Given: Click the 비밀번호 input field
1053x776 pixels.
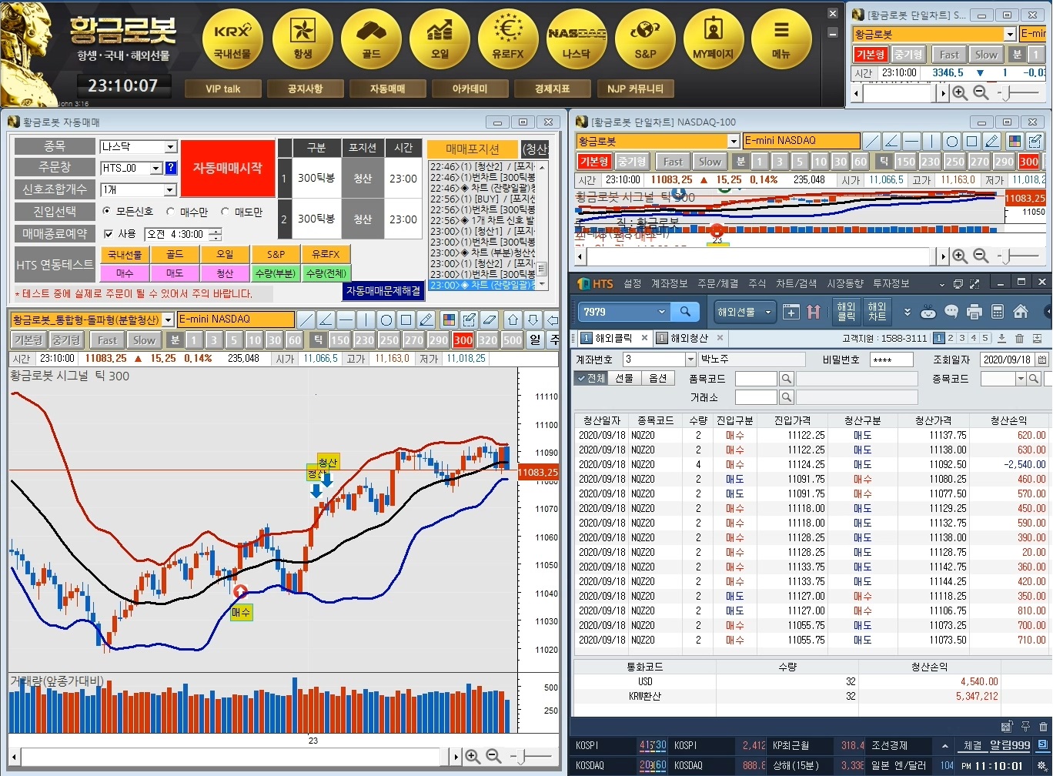Looking at the screenshot, I should [891, 360].
